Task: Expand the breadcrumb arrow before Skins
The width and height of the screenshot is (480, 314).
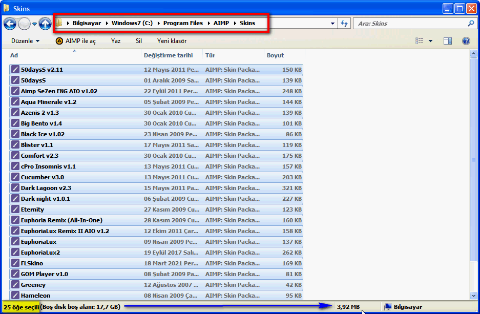Action: (235, 23)
